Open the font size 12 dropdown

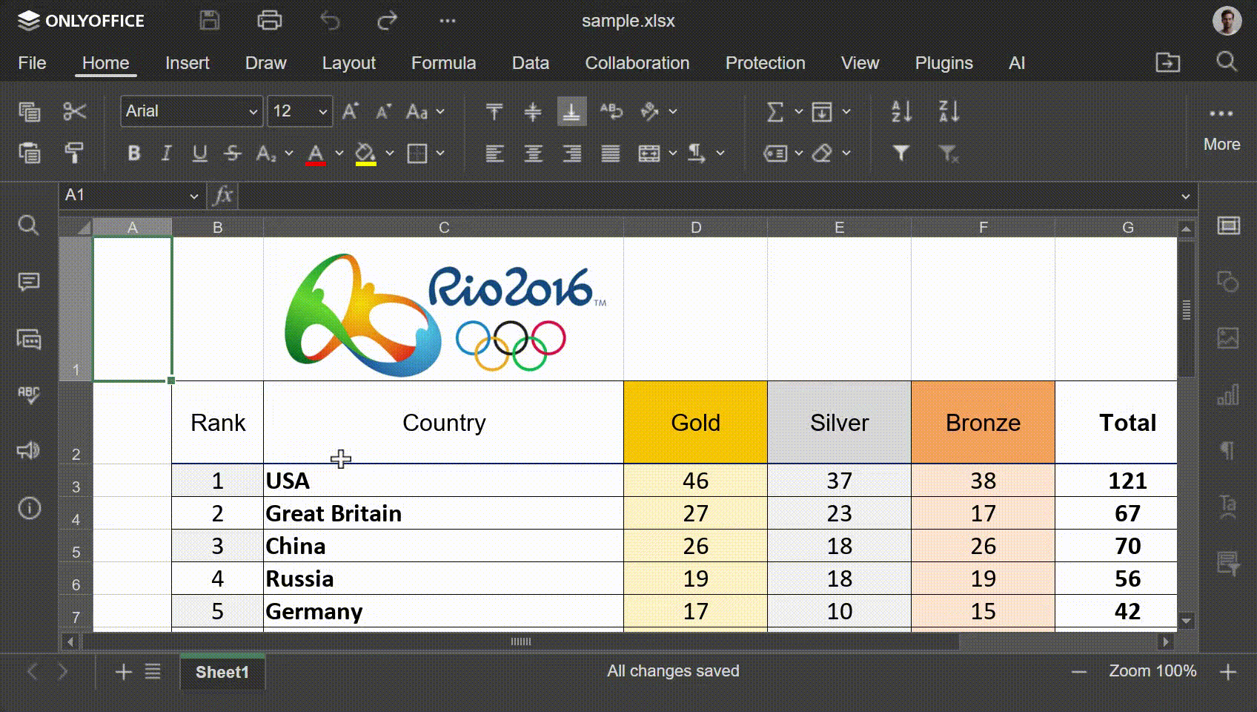click(322, 112)
